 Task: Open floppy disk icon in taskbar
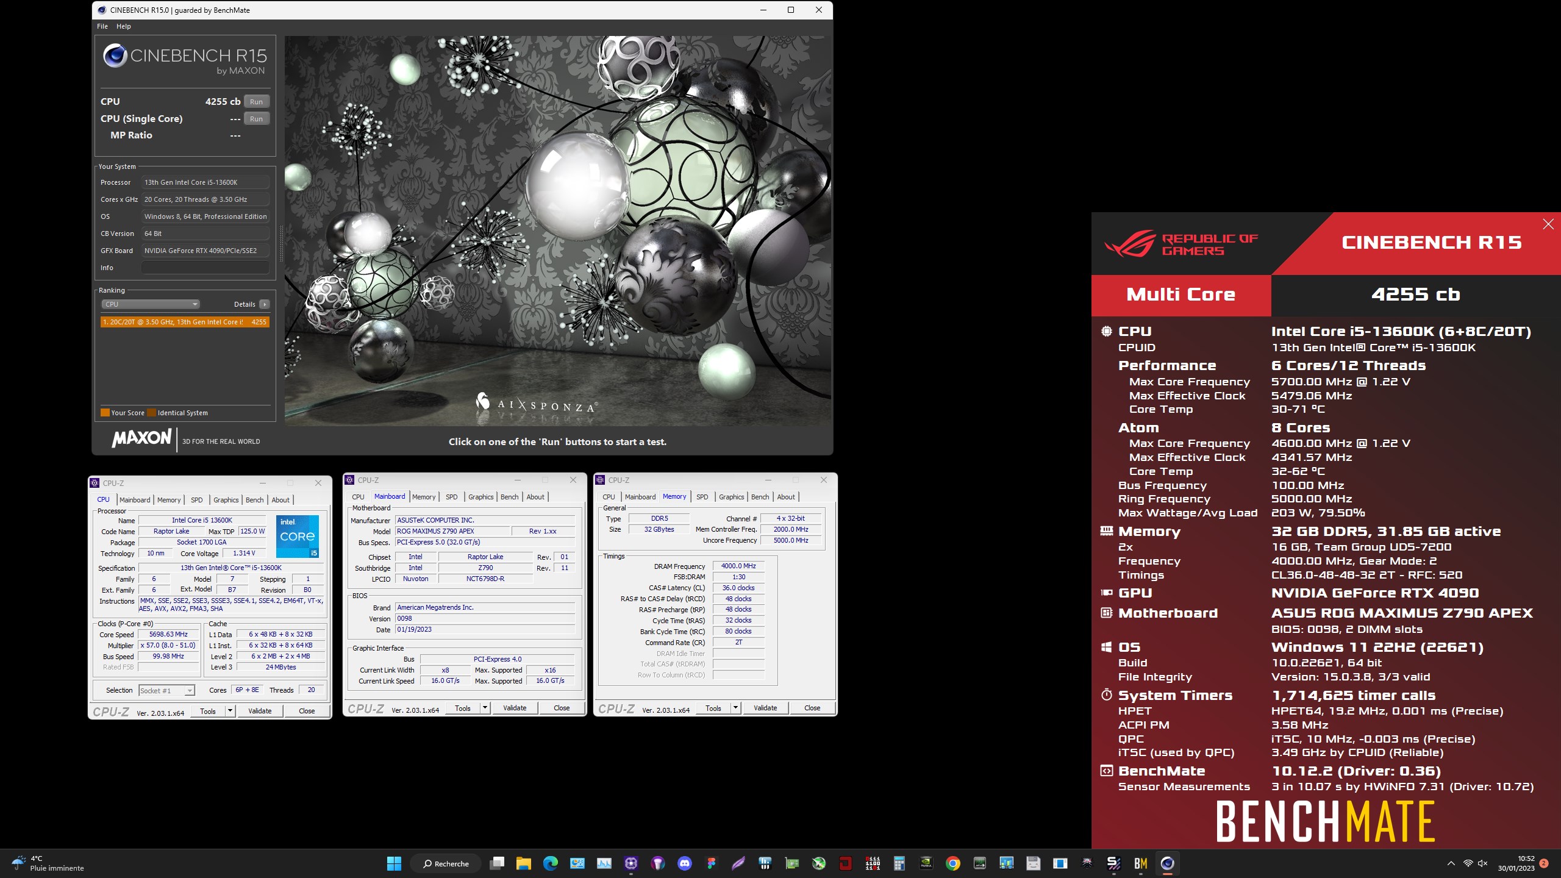pos(1034,863)
